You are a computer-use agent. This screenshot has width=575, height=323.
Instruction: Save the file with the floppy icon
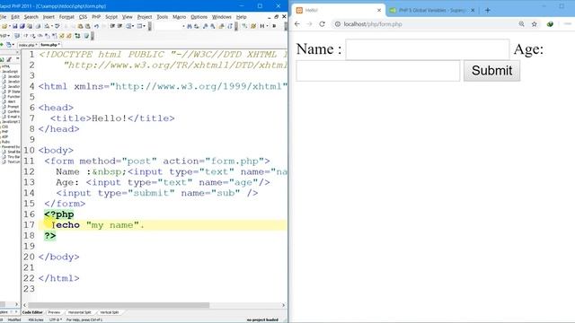coord(15,26)
